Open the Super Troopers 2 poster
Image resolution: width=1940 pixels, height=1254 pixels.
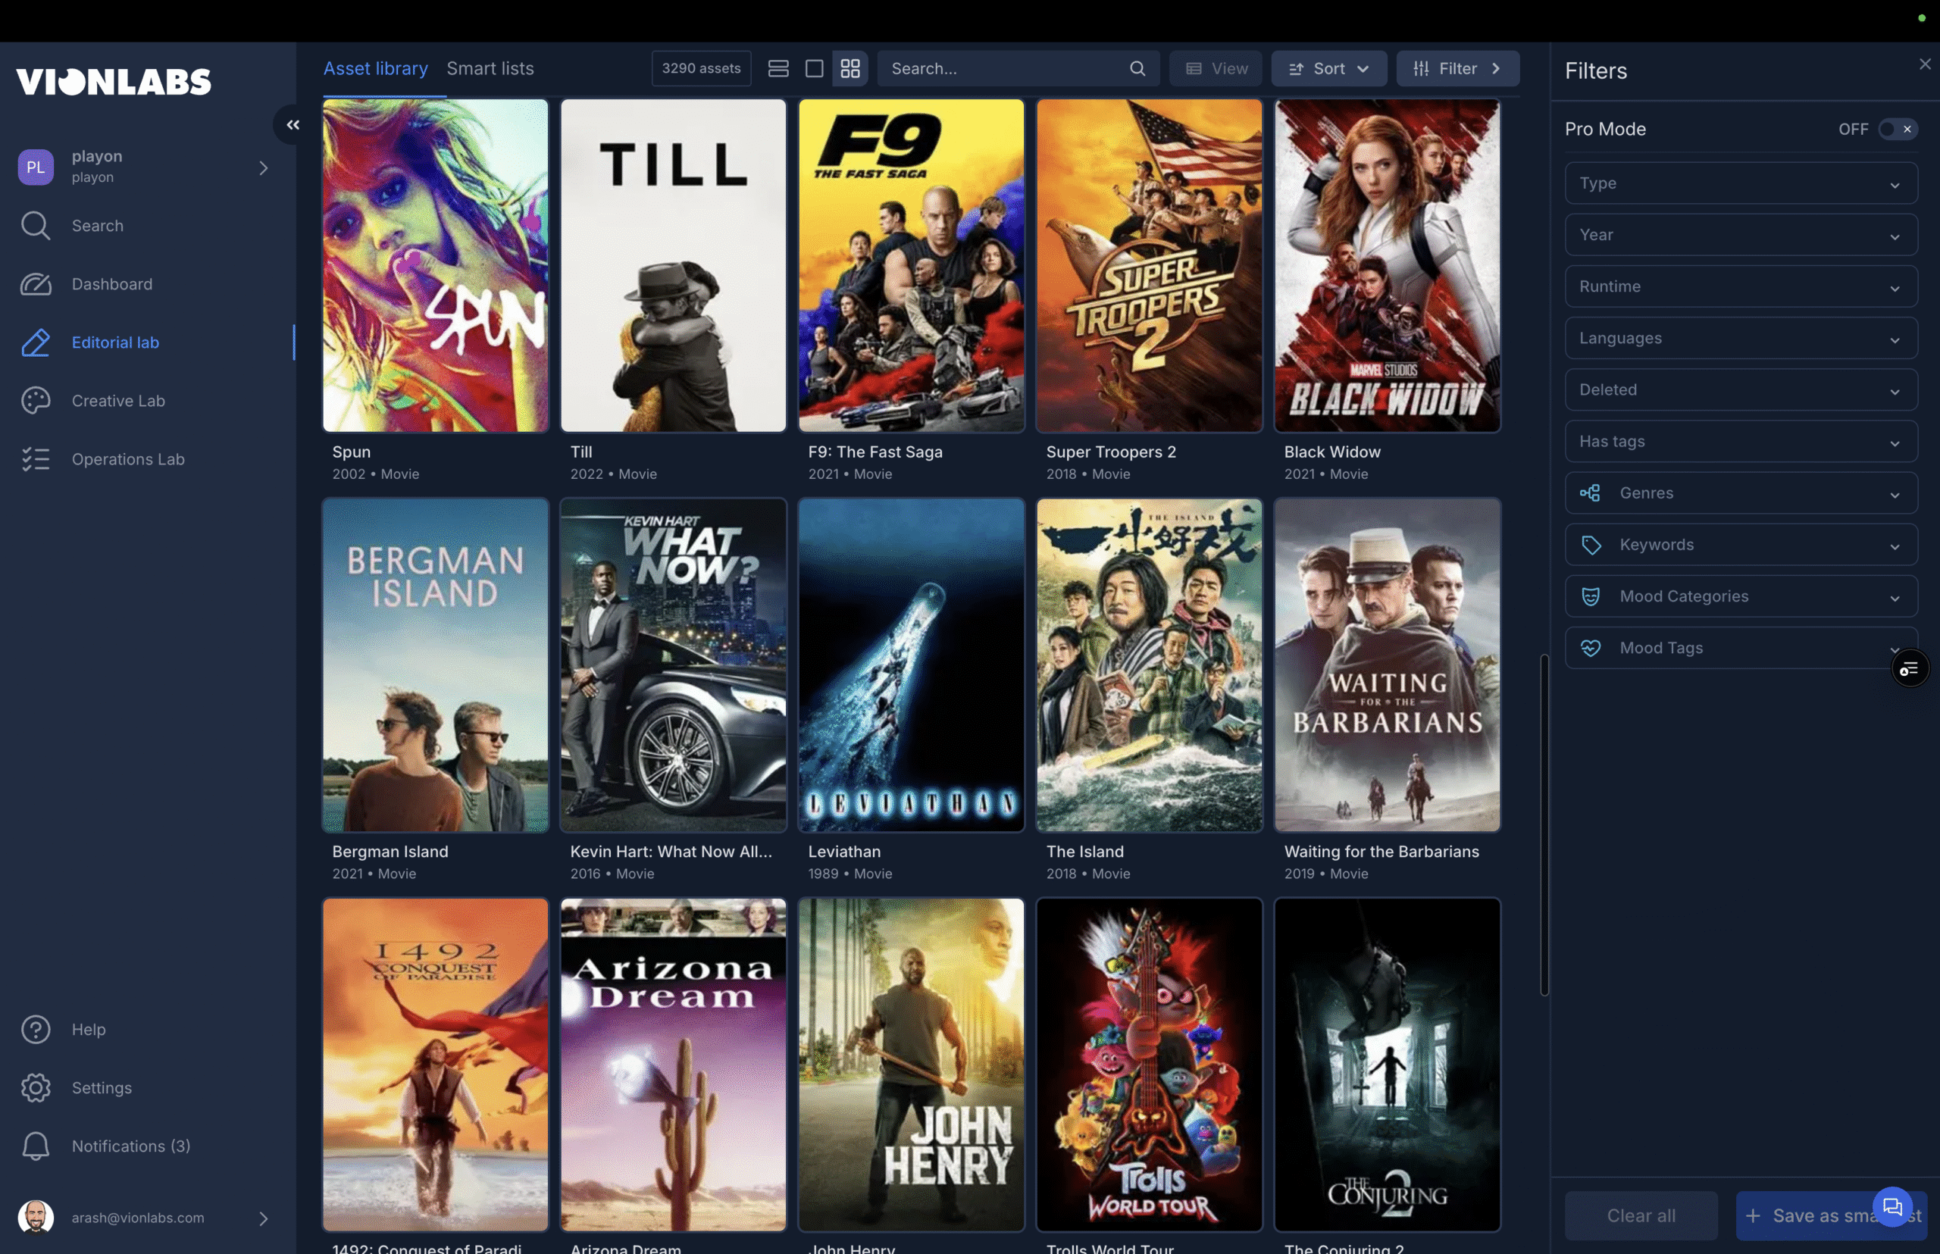[x=1149, y=265]
